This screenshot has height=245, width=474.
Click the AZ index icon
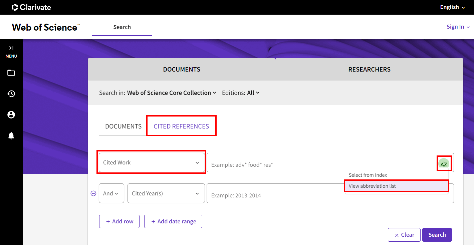pos(444,164)
